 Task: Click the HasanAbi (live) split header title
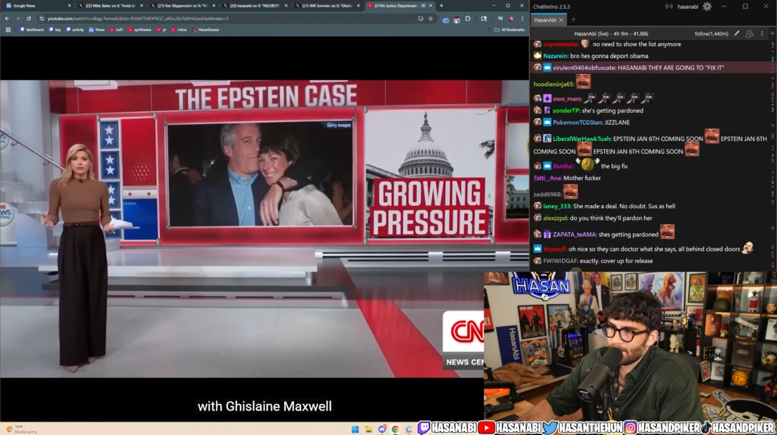coord(611,34)
